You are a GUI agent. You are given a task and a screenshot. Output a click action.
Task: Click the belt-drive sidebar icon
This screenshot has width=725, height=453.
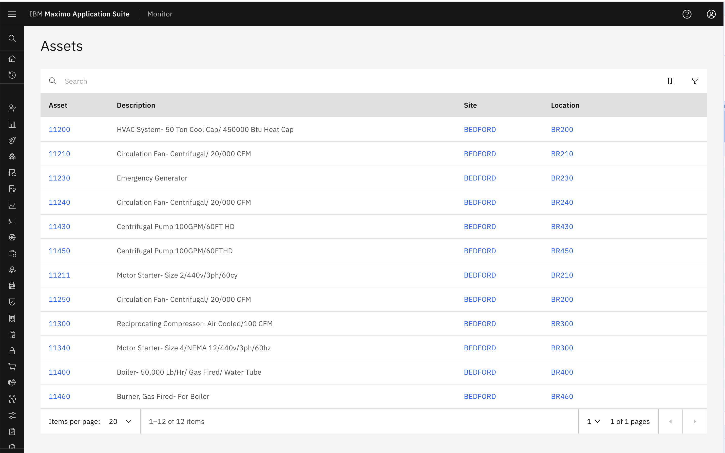[12, 141]
